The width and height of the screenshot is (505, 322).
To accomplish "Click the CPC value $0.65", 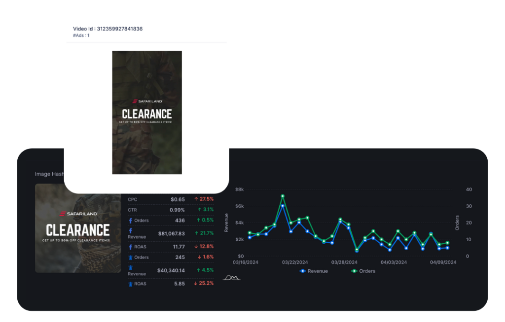I will point(178,199).
